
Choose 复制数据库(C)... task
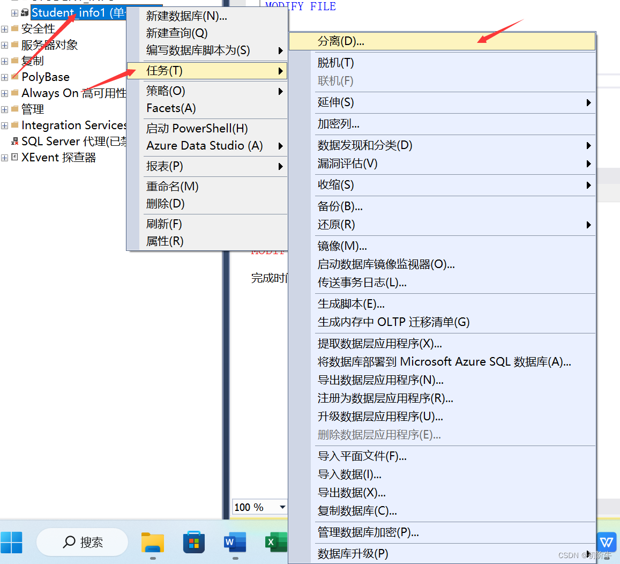point(442,510)
